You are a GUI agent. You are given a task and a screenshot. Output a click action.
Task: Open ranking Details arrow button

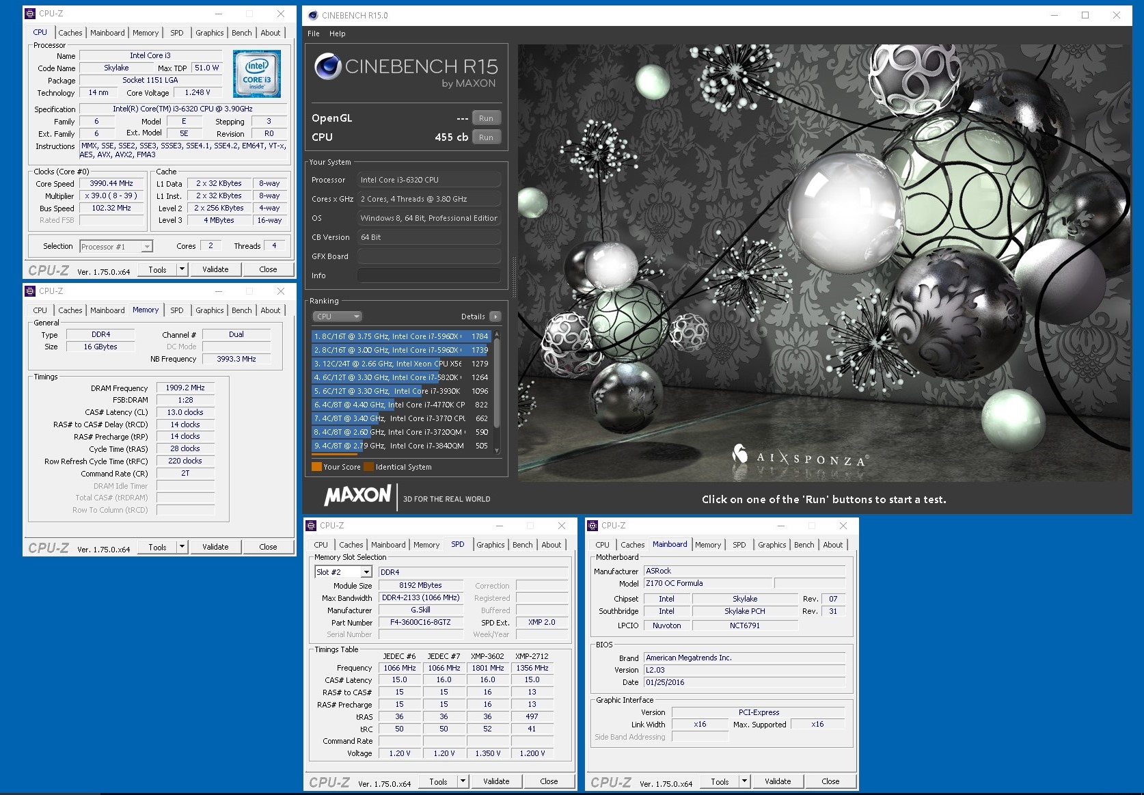[x=495, y=316]
